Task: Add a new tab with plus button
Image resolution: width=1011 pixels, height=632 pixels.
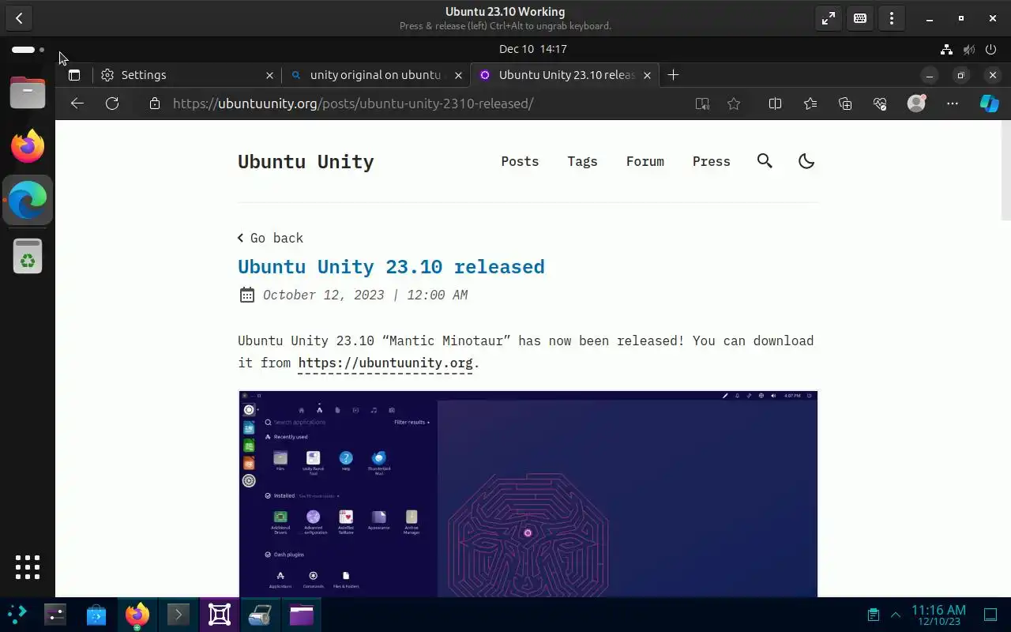Action: coord(673,75)
